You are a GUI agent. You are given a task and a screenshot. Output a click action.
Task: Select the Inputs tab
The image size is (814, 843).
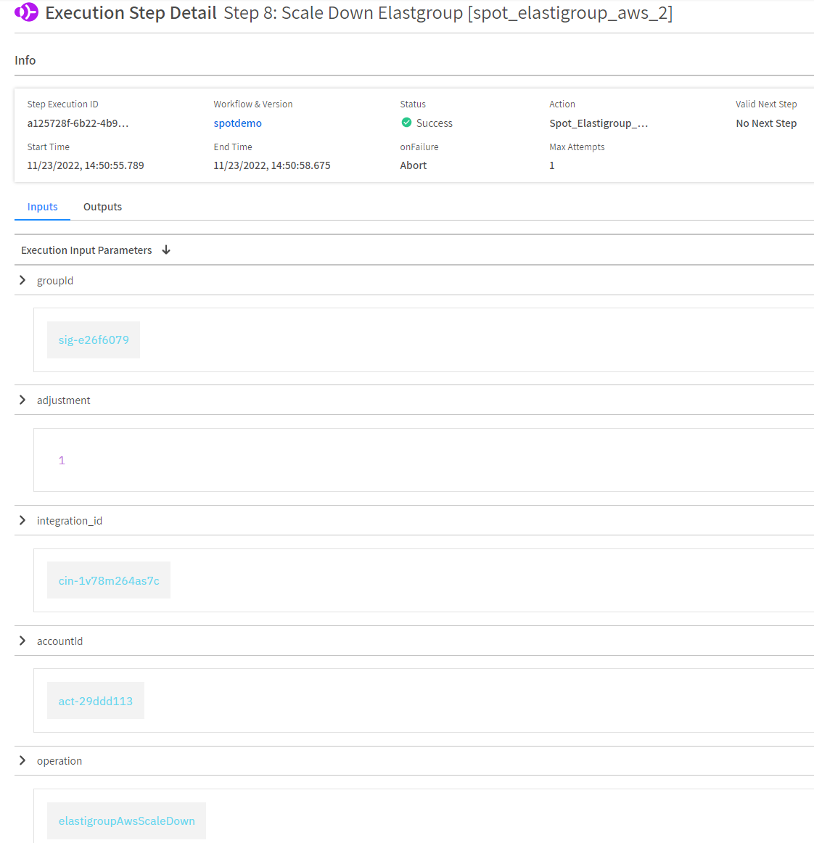(x=42, y=207)
